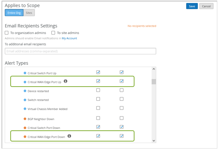The image size is (219, 150).
Task: Check the To organization admins checkbox
Action: point(6,33)
